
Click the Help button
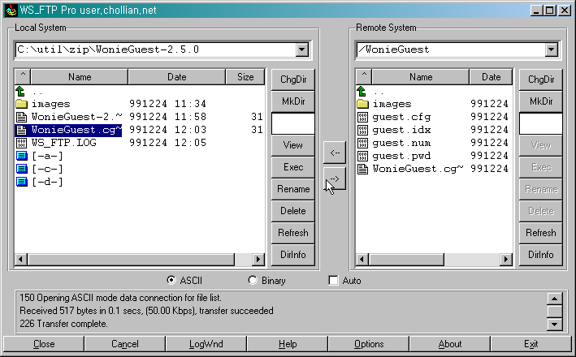pyautogui.click(x=288, y=344)
